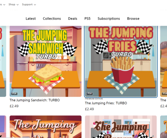Open the brown-lettered Jumping game thumbnail
167x138 pixels.
coord(121,127)
